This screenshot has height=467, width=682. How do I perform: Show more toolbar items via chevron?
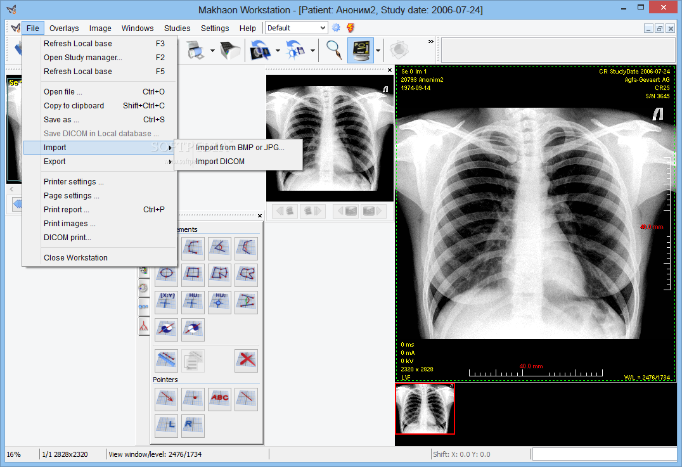tap(430, 42)
